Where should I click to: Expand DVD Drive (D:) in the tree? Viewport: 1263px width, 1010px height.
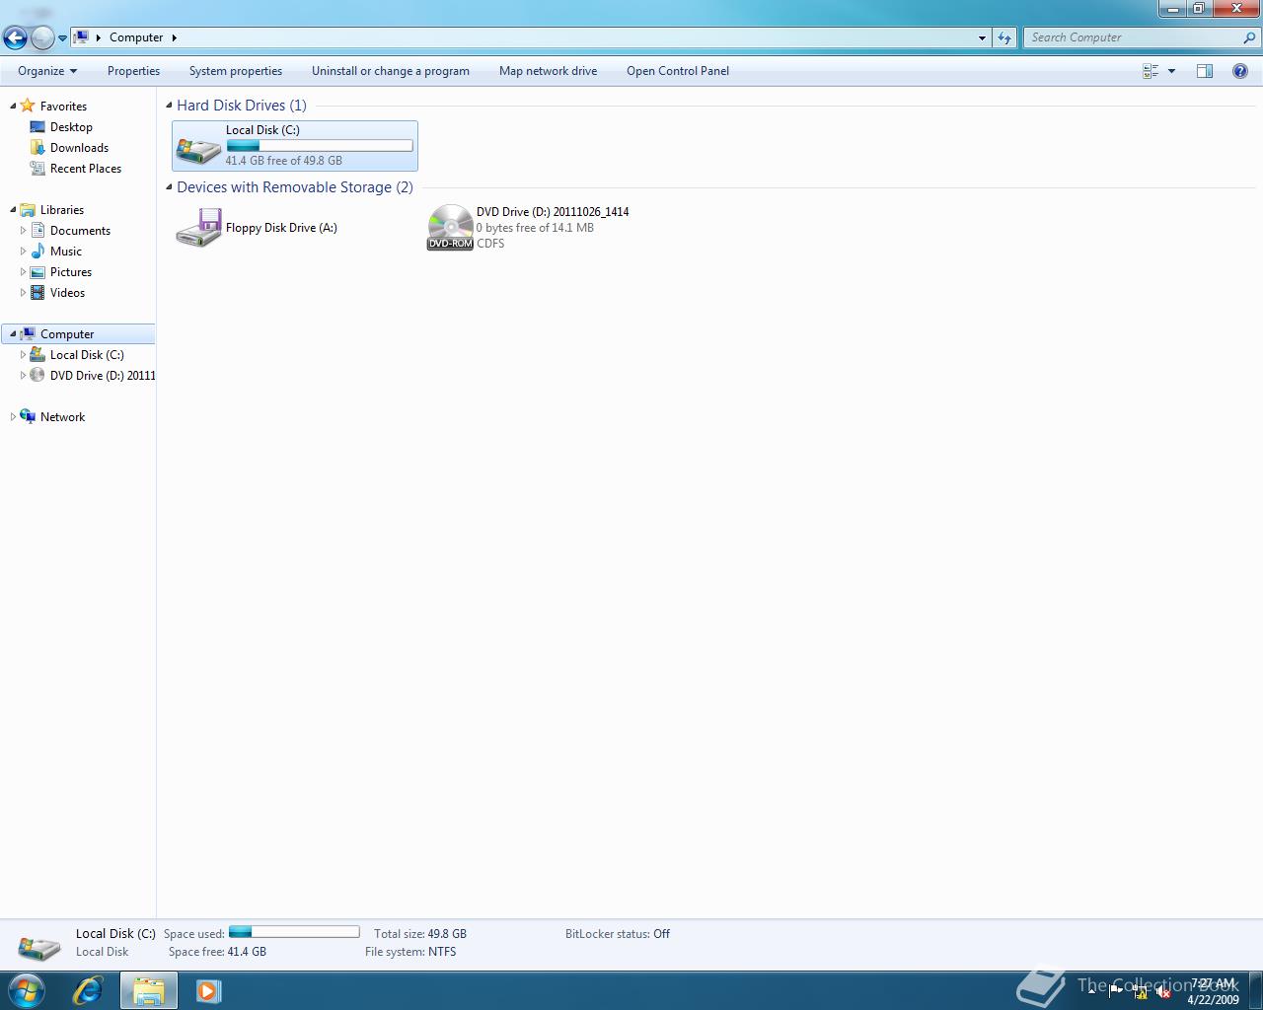[x=23, y=376]
